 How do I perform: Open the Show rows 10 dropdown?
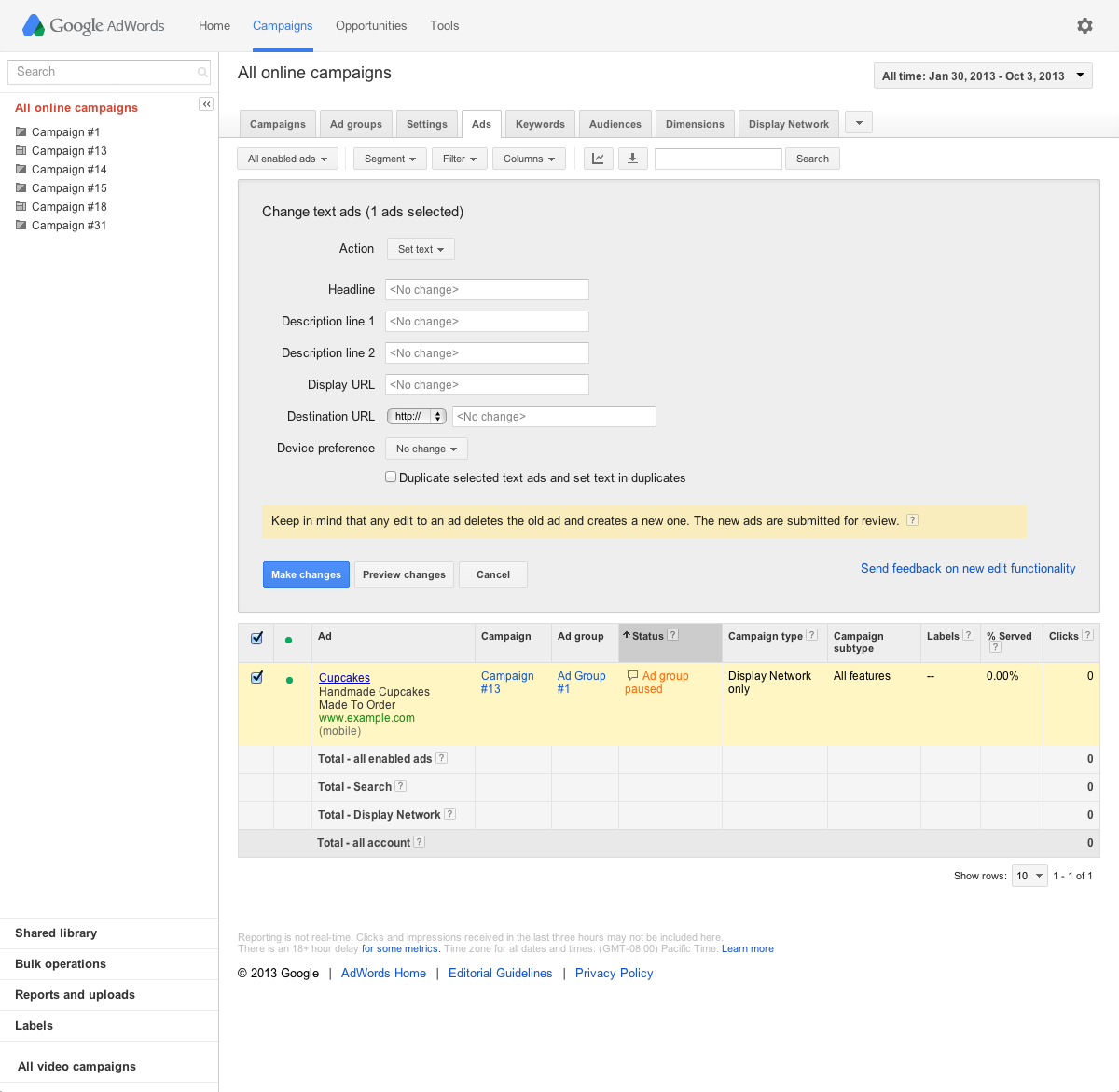click(1029, 876)
